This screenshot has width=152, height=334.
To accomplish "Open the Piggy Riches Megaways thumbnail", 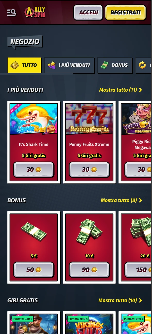I will [x=136, y=119].
